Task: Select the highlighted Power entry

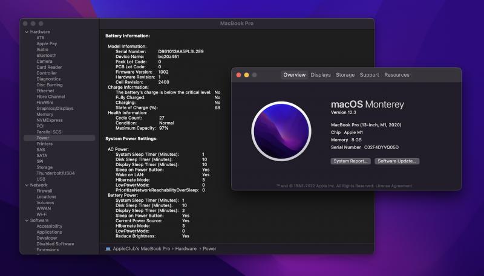Action: [x=59, y=138]
